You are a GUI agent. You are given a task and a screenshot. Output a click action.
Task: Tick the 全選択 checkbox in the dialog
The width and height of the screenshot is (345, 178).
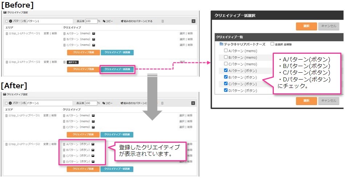point(272,44)
